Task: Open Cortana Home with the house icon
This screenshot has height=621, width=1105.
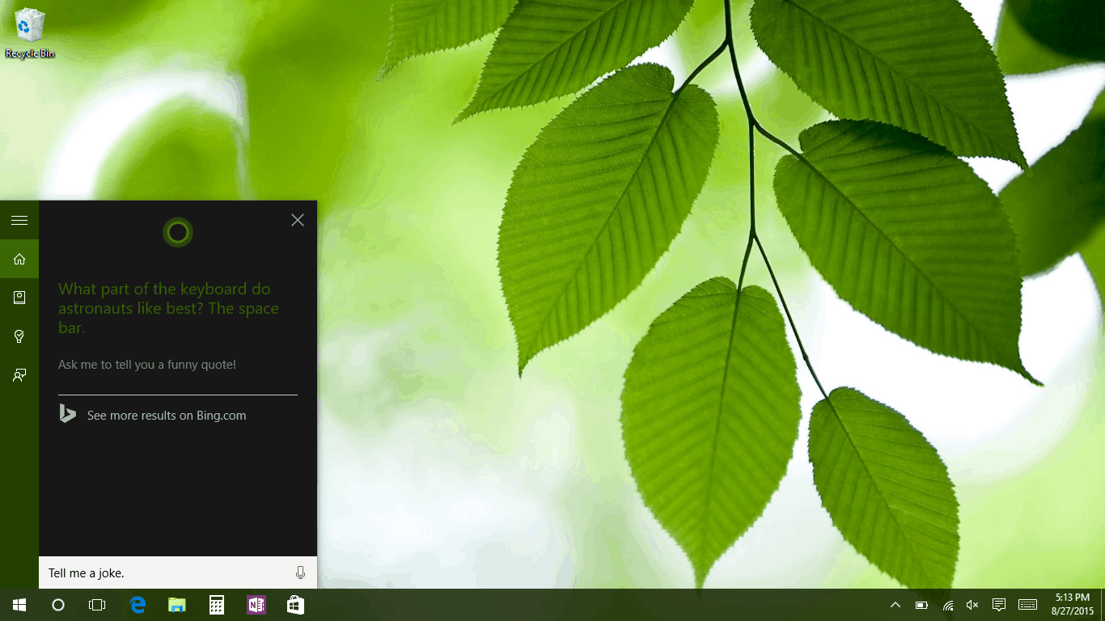Action: (19, 259)
